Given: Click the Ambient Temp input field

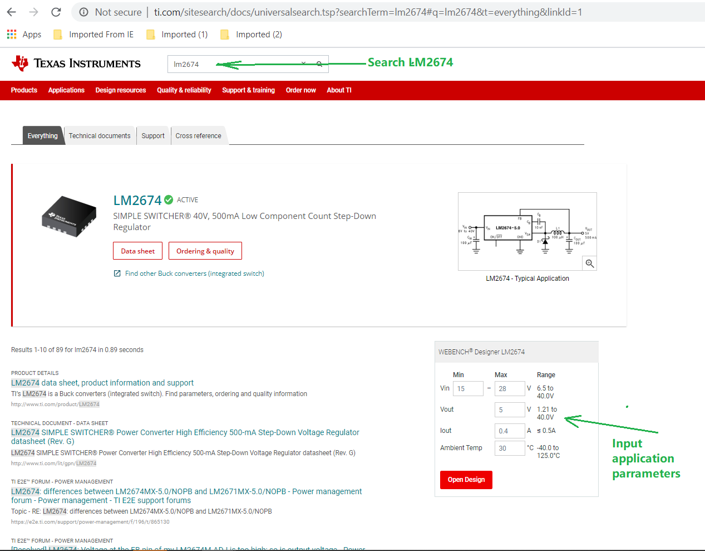Looking at the screenshot, I should (x=510, y=448).
